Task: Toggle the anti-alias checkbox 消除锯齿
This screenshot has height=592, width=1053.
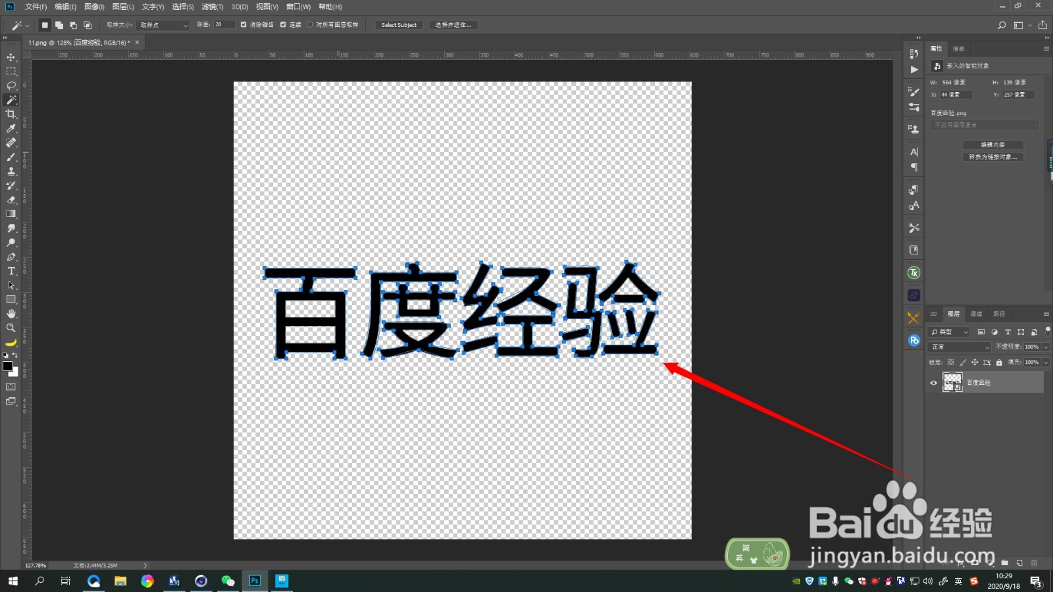Action: pyautogui.click(x=244, y=25)
